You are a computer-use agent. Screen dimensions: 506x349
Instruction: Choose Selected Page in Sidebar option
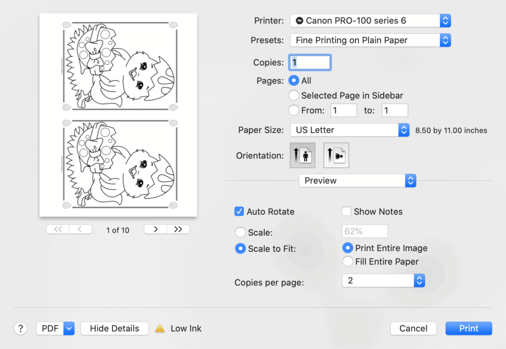(294, 95)
